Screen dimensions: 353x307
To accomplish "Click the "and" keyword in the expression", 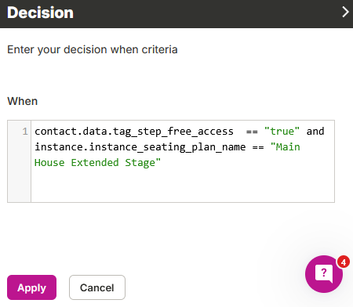I will point(315,132).
